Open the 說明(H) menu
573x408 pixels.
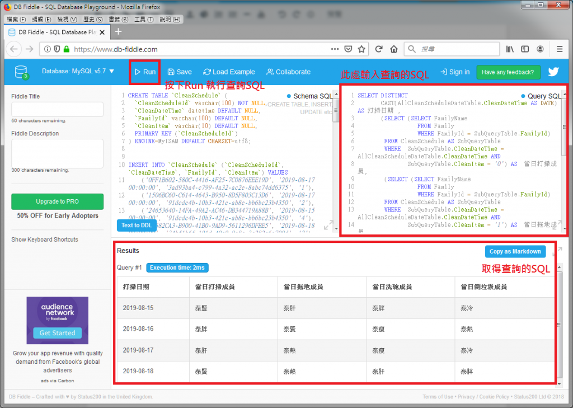(170, 20)
